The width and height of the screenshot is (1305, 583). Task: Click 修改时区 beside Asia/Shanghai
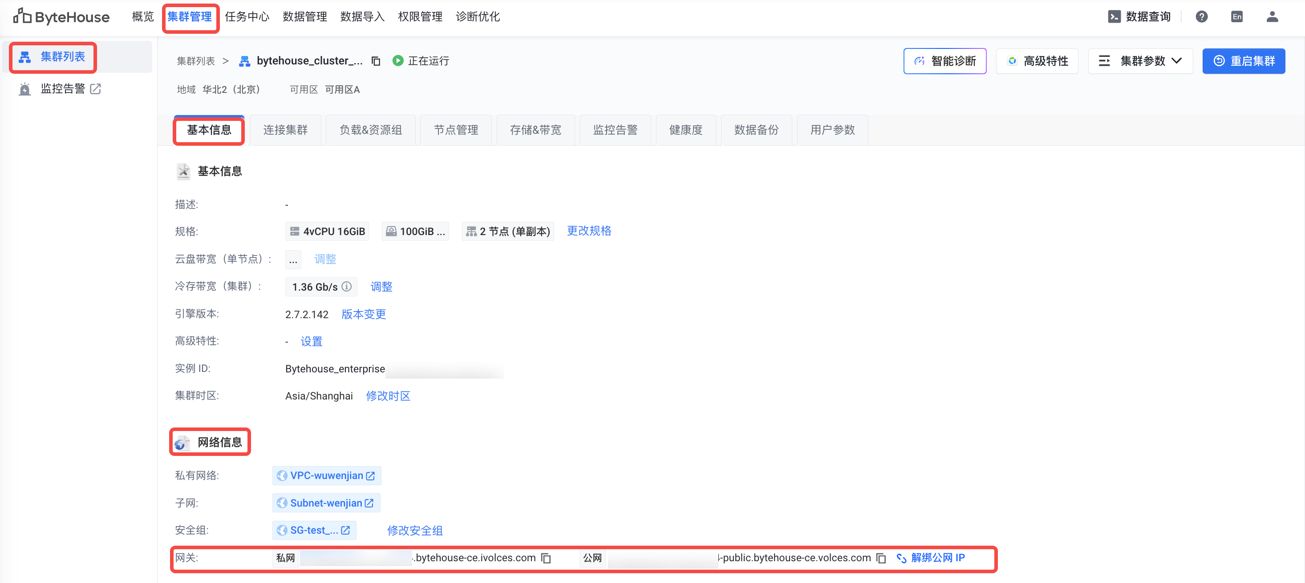tap(388, 396)
